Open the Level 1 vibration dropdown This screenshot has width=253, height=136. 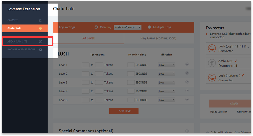point(166,65)
